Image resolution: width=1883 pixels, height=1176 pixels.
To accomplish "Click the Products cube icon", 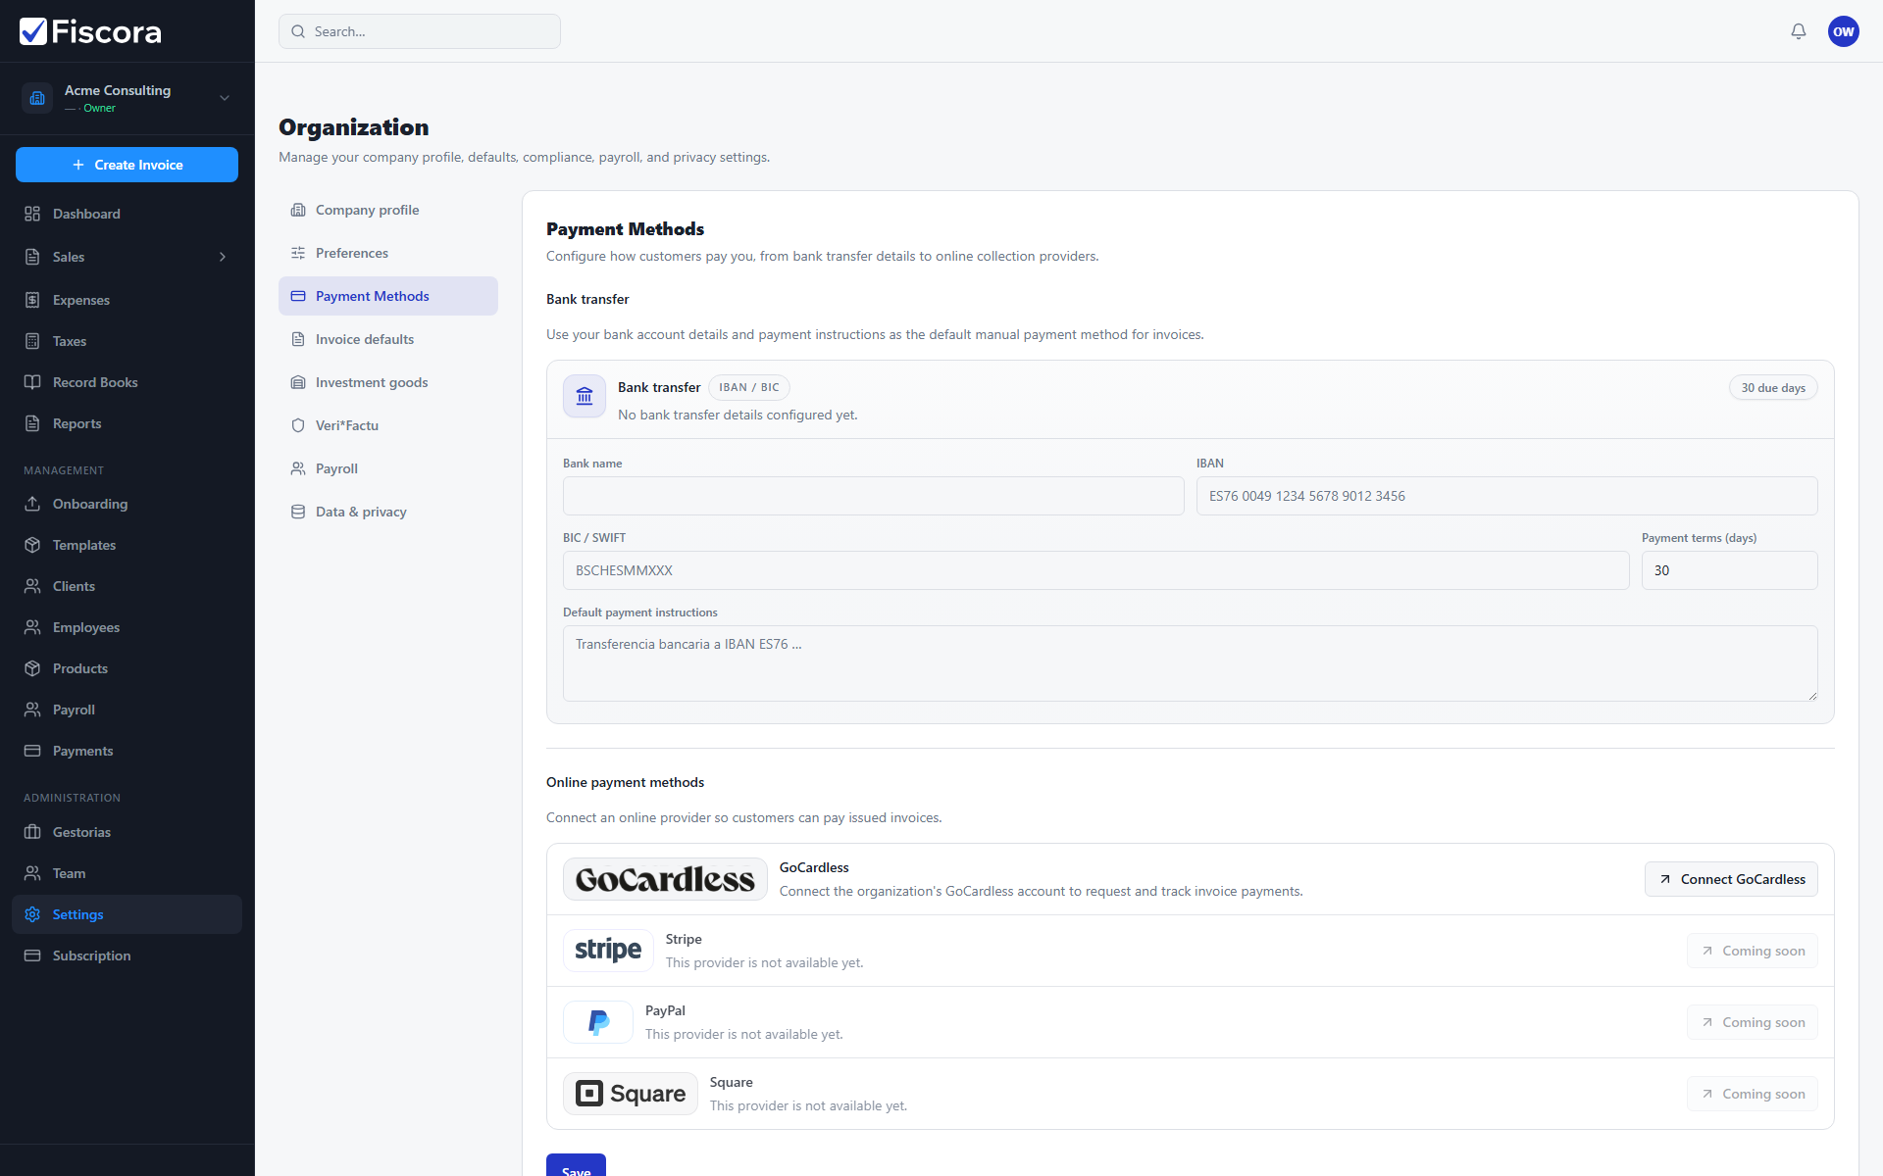I will click(32, 668).
